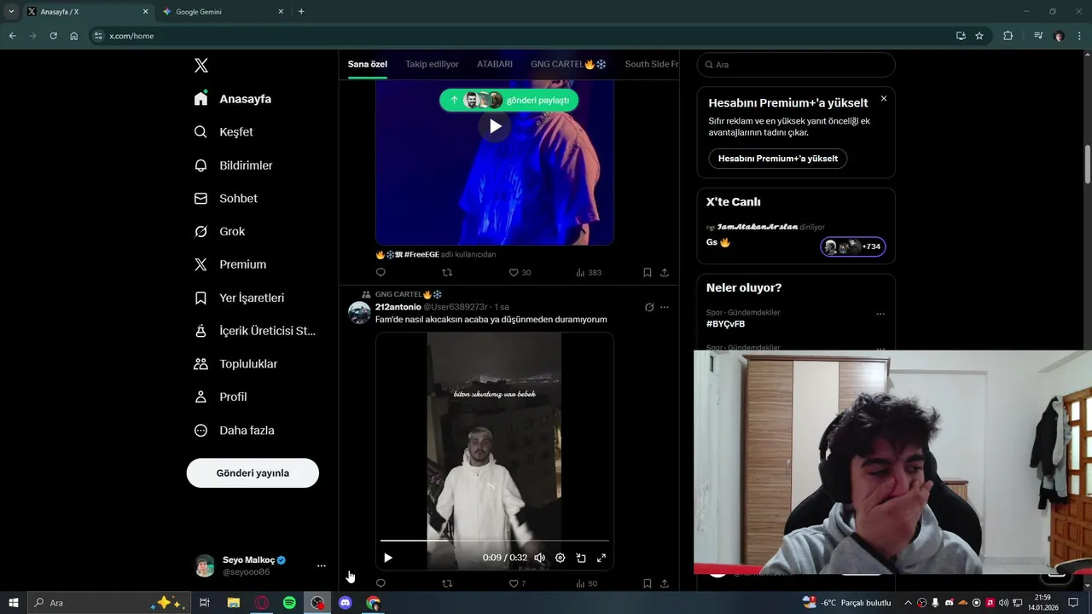Open the Chrome extensions puzzle icon

click(1008, 36)
